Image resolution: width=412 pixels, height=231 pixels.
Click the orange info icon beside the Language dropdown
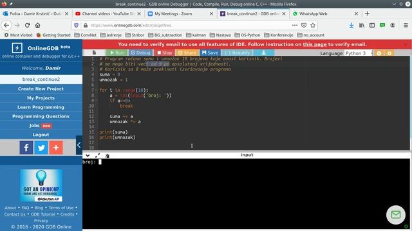(x=379, y=53)
